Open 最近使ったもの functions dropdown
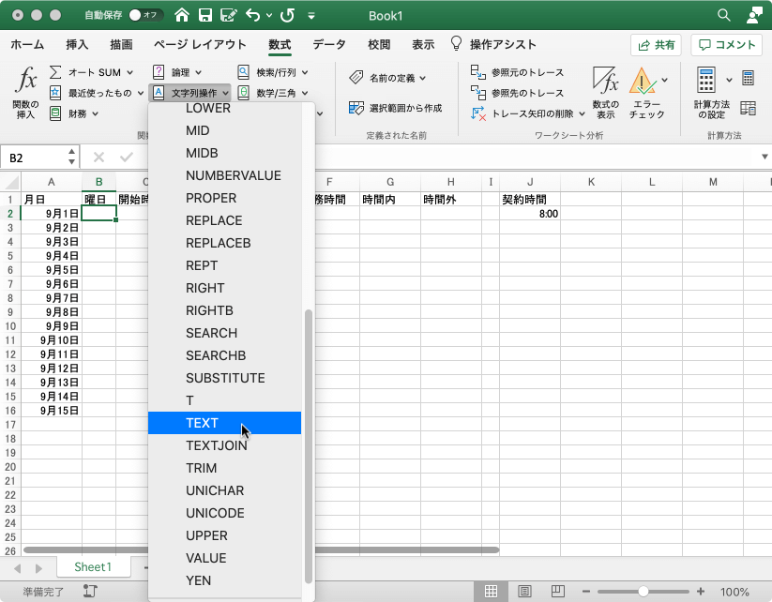772x602 pixels. click(x=97, y=93)
